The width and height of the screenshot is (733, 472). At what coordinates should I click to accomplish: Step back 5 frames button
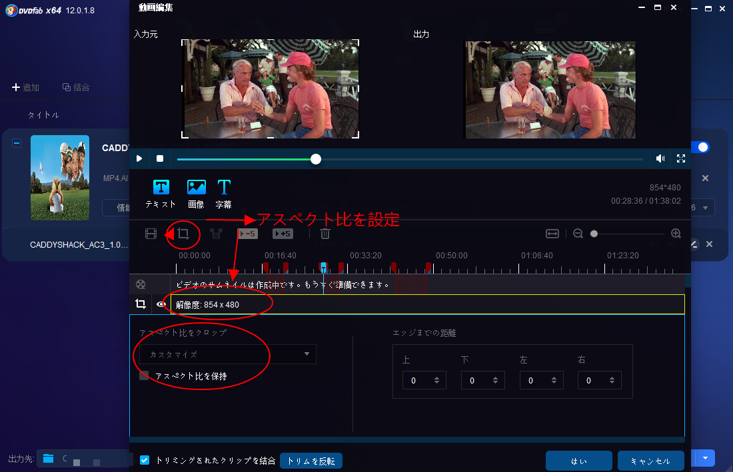click(x=248, y=234)
